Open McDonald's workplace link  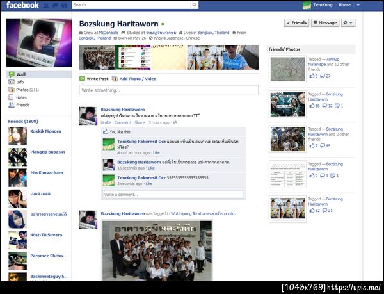pyautogui.click(x=109, y=33)
